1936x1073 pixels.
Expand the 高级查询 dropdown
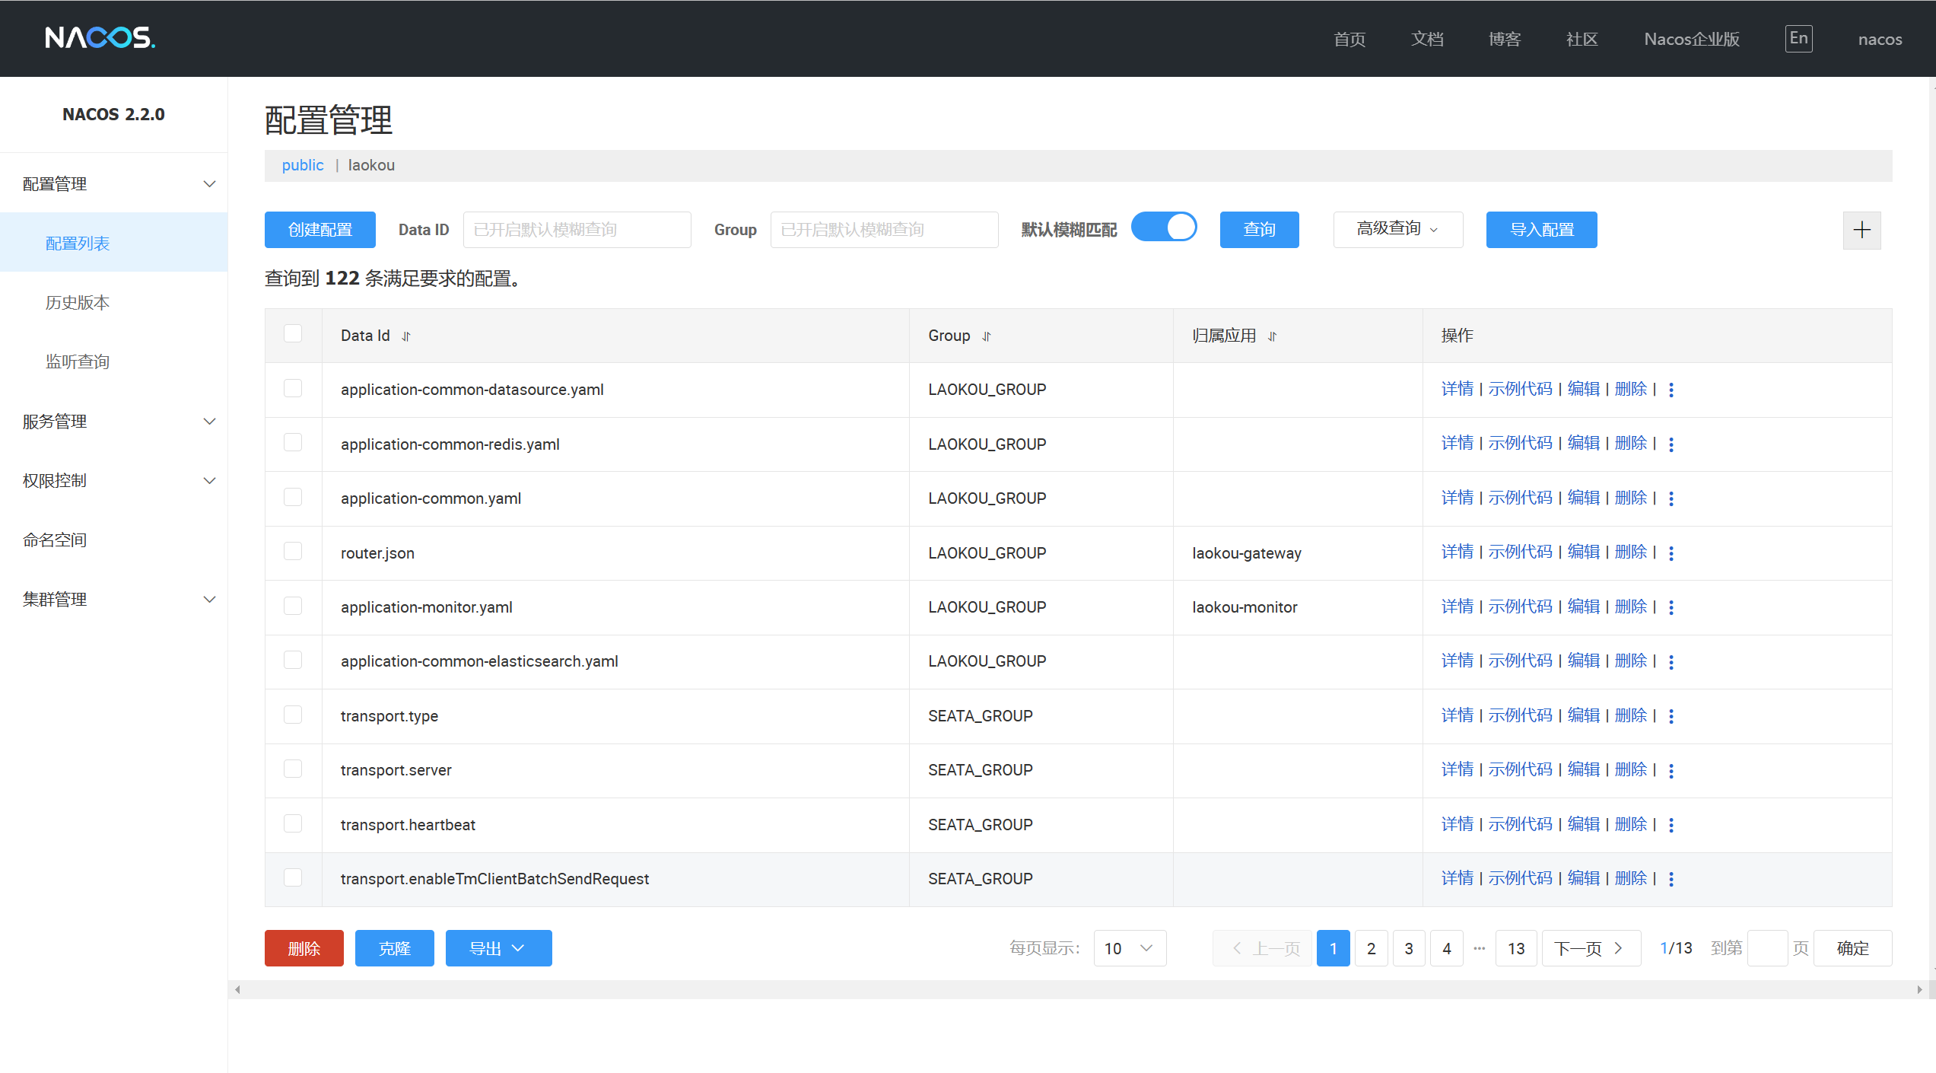tap(1397, 229)
